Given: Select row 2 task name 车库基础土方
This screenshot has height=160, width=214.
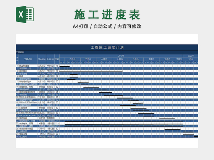Looking at the screenshot, I should pyautogui.click(x=25, y=69).
